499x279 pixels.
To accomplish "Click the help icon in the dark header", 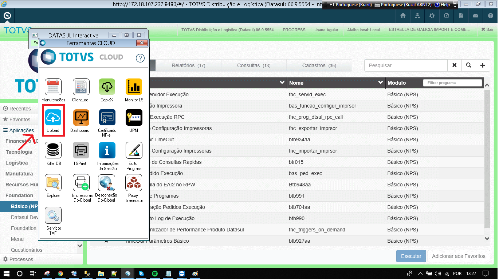I will 490,16.
